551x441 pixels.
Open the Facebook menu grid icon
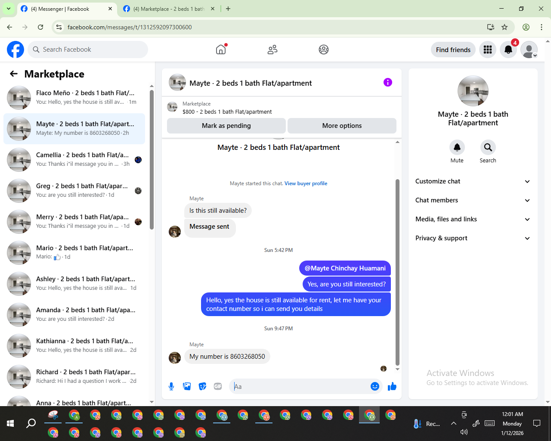pyautogui.click(x=488, y=50)
